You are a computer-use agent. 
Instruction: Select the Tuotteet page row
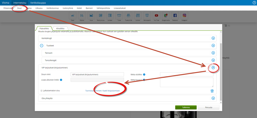tap(127, 46)
